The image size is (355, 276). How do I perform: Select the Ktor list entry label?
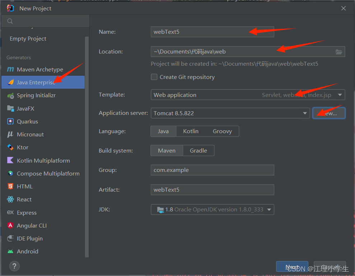(23, 148)
